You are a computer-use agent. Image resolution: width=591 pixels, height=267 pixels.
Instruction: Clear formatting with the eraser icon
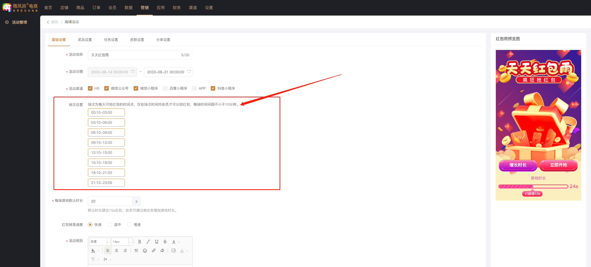click(162, 250)
